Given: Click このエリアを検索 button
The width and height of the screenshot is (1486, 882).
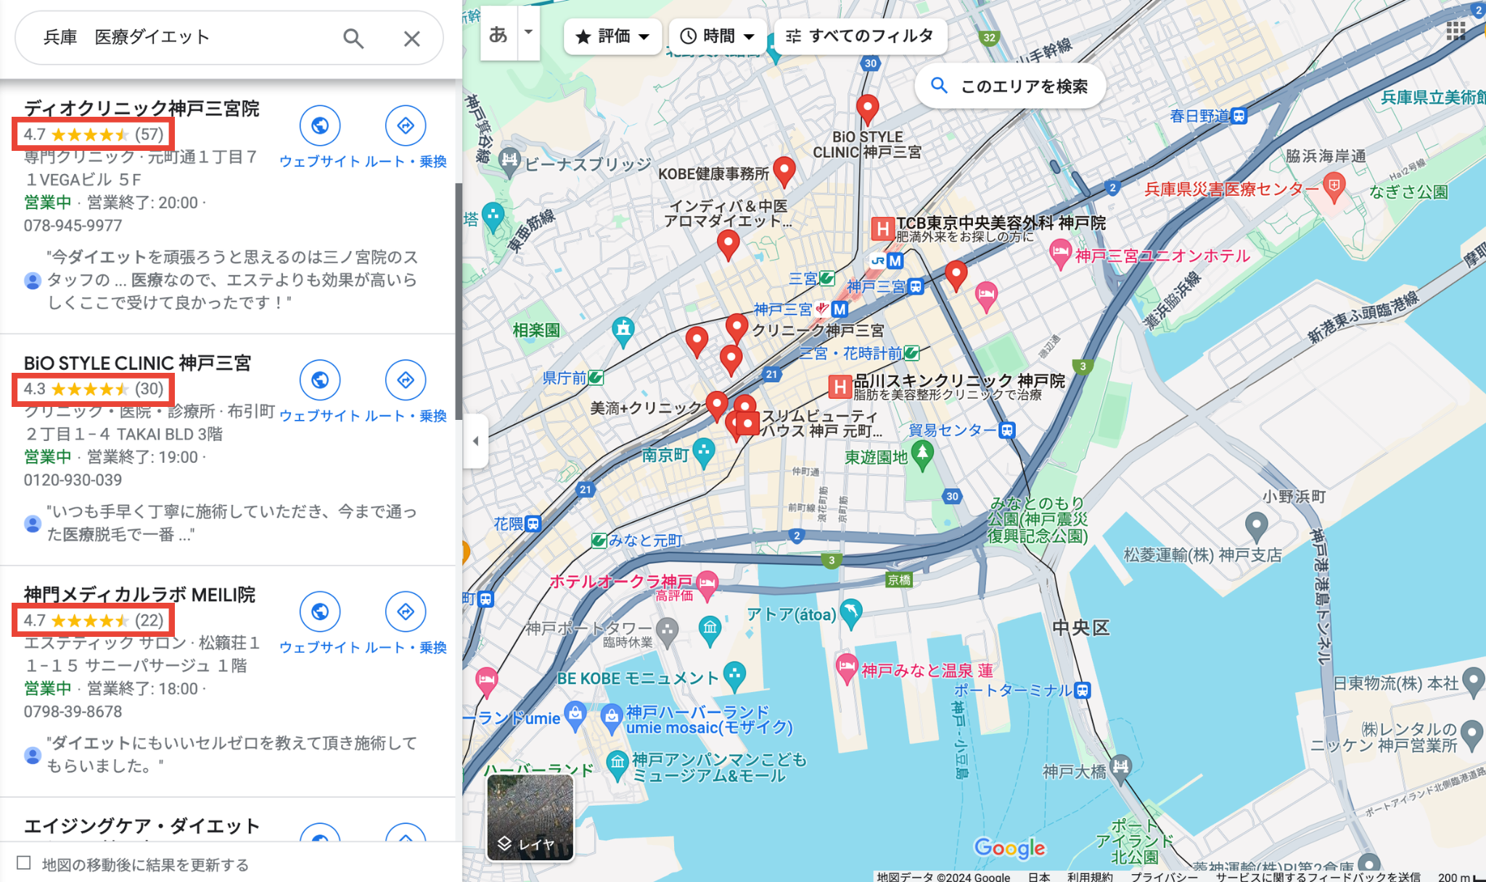Looking at the screenshot, I should click(x=1010, y=86).
